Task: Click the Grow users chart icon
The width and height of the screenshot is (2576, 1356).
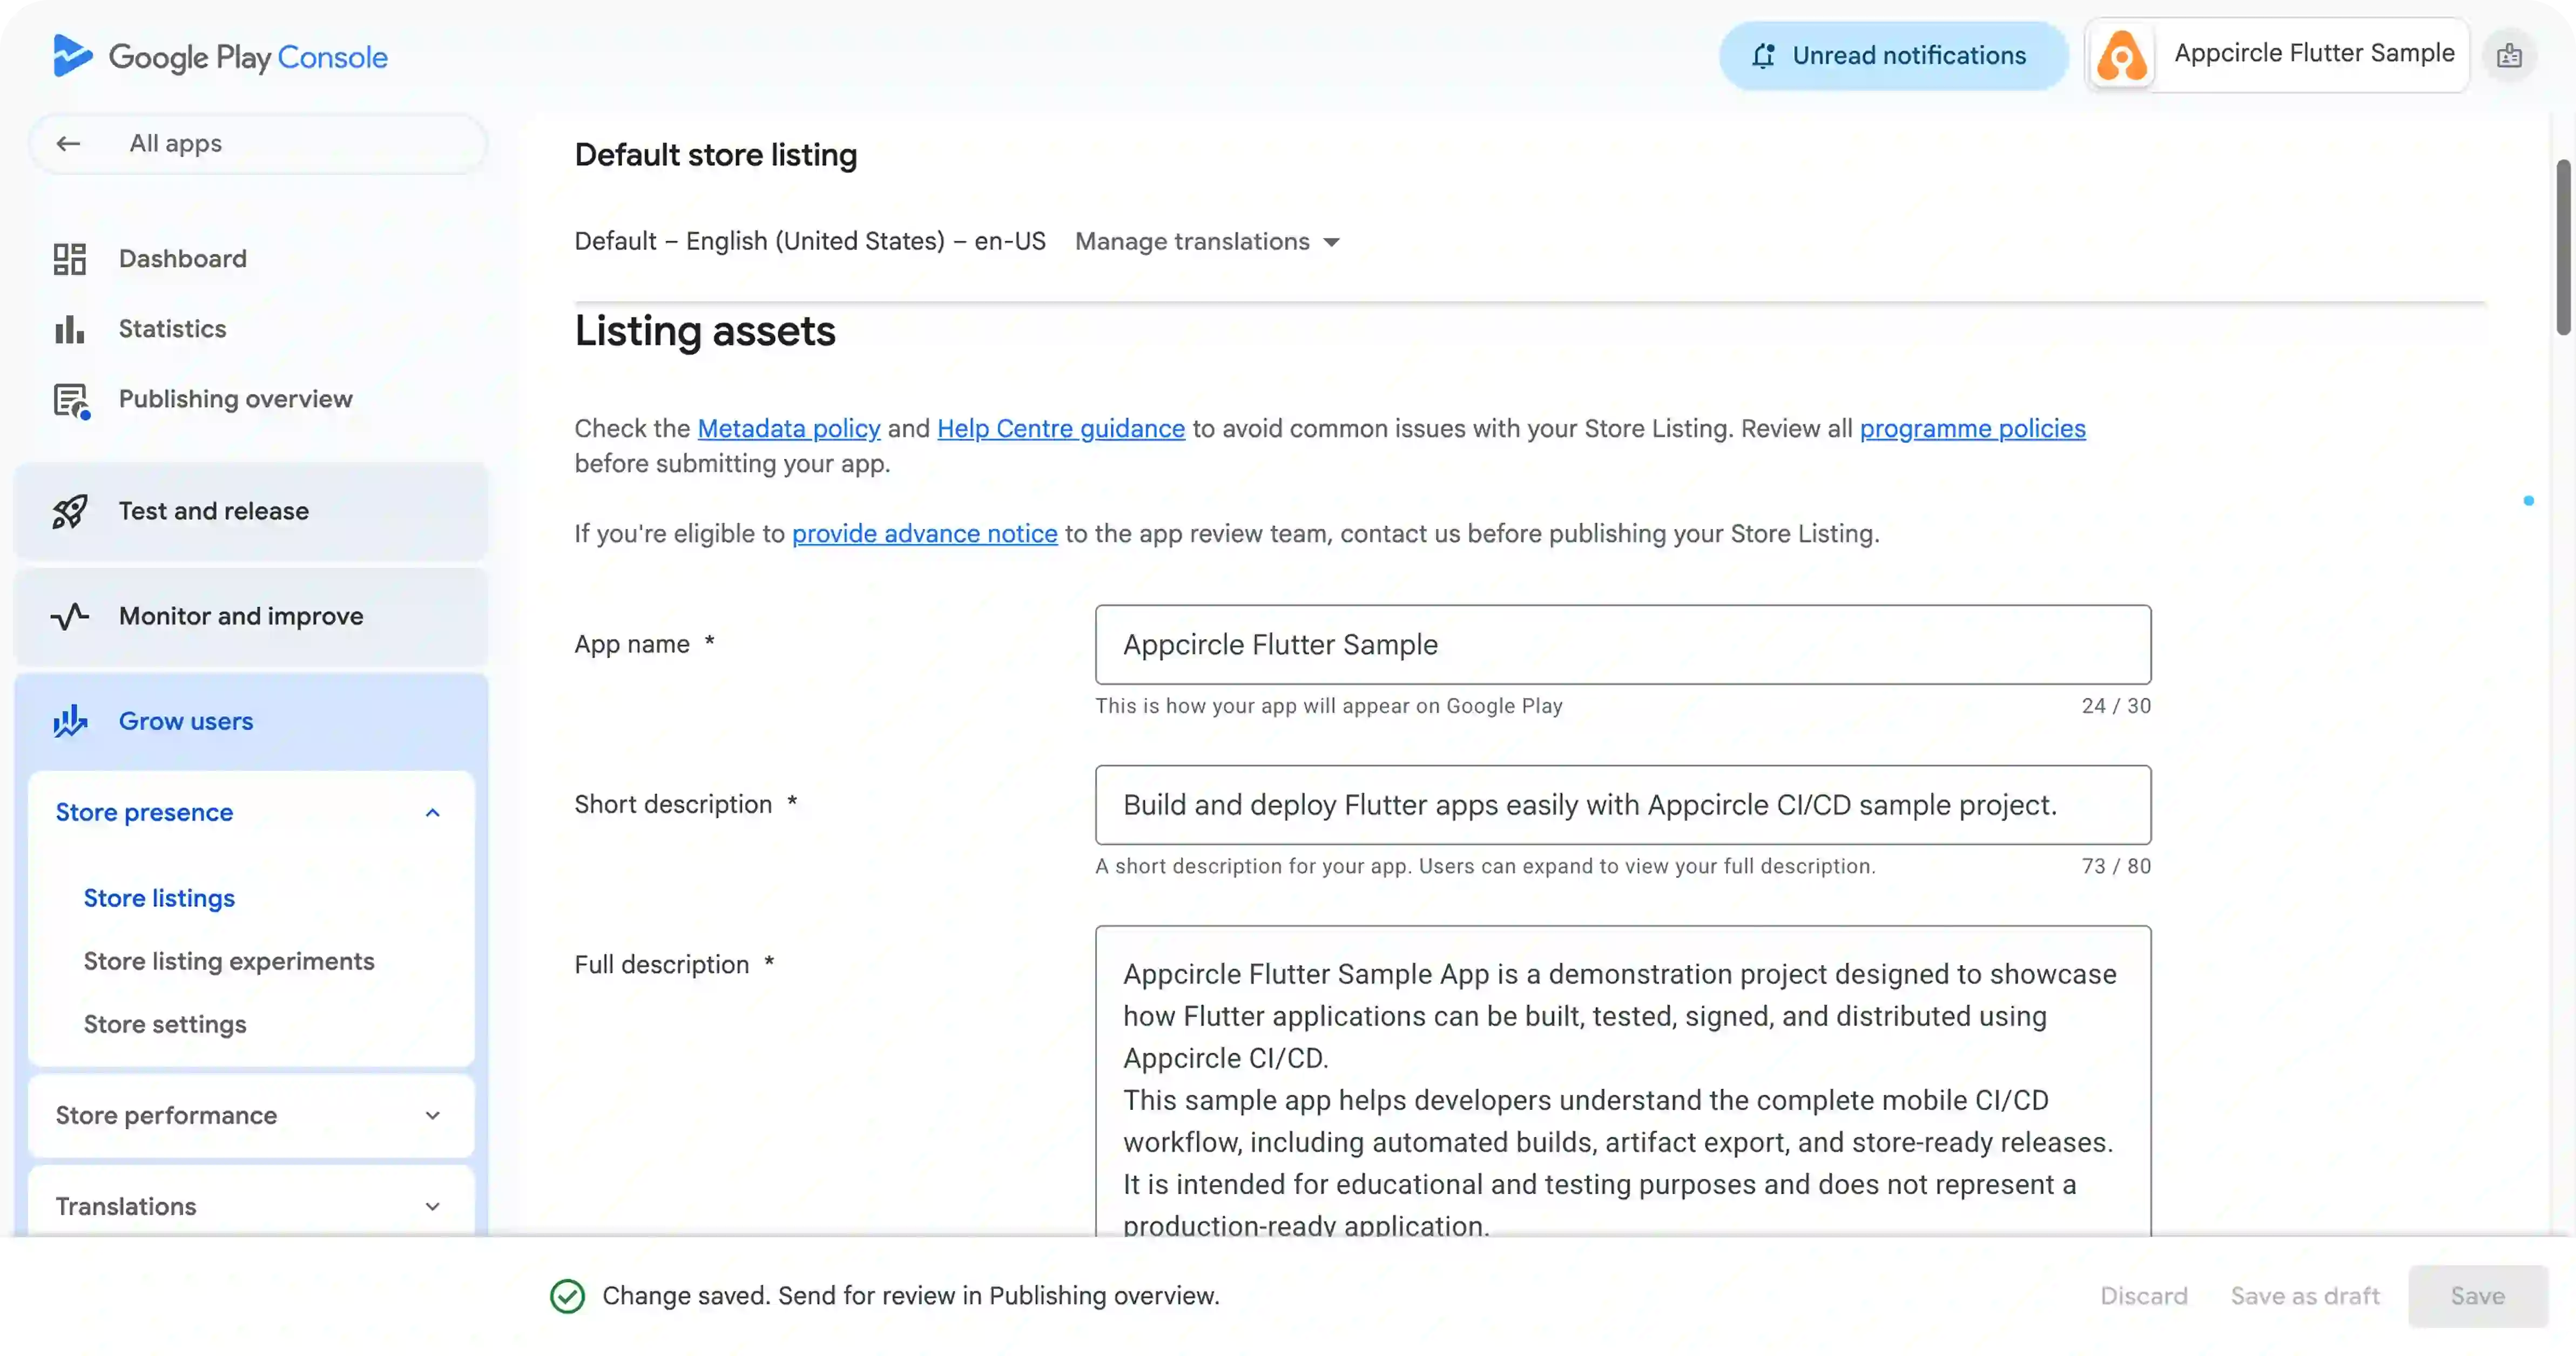Action: click(x=70, y=722)
